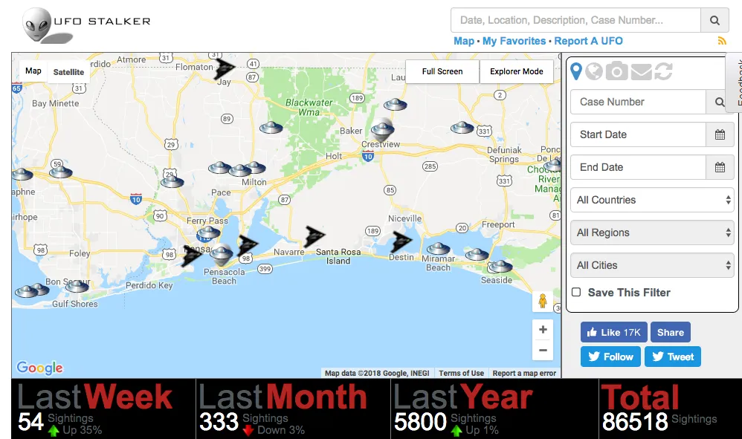Click the Tweet button

coord(672,357)
